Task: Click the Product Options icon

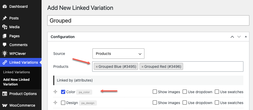Action: 5,94
